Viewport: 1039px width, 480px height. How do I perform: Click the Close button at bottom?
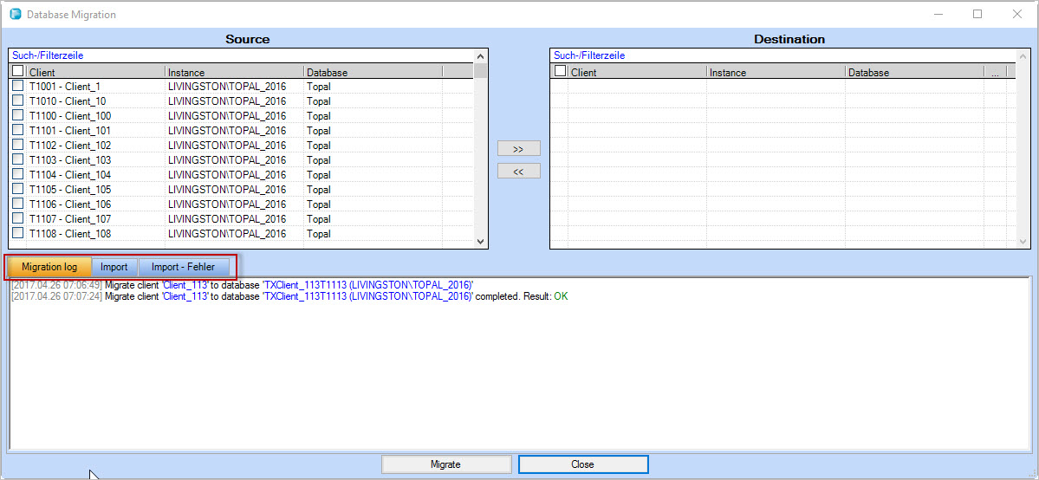582,464
